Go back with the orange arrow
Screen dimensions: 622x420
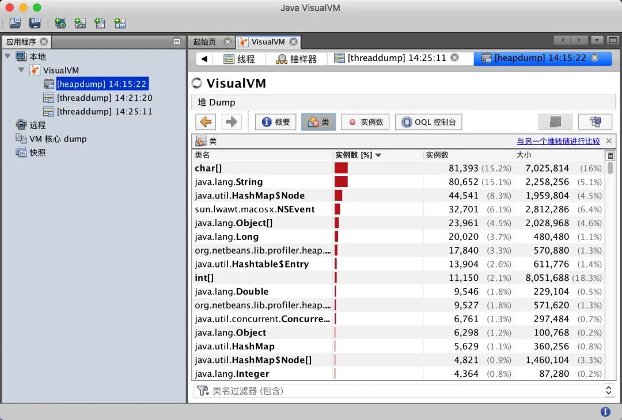pos(206,121)
